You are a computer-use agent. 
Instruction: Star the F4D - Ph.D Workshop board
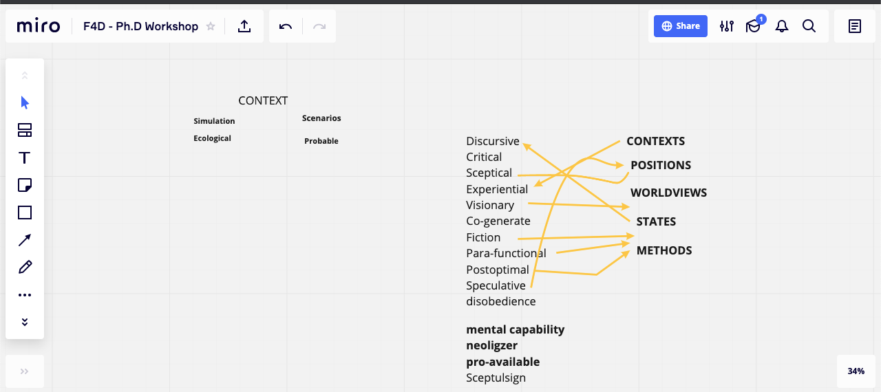point(211,26)
